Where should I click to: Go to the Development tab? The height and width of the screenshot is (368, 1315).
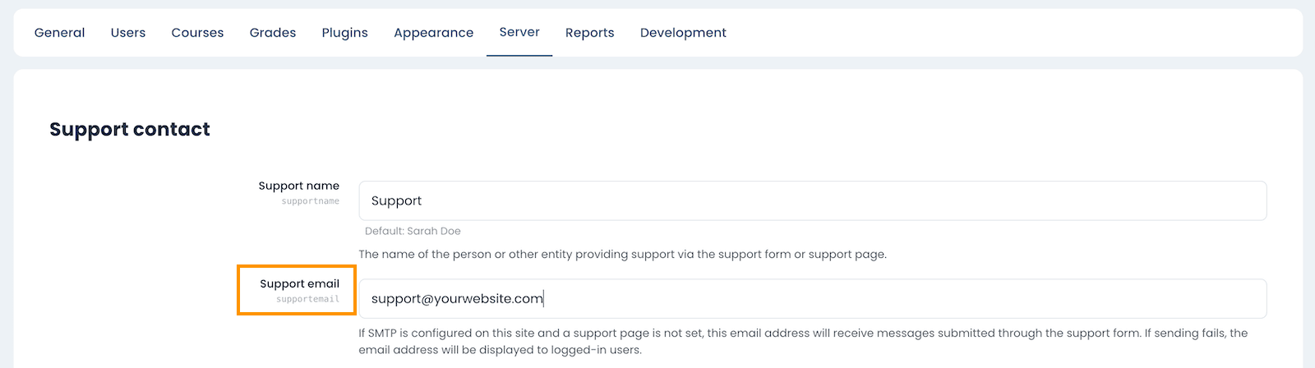pos(683,33)
